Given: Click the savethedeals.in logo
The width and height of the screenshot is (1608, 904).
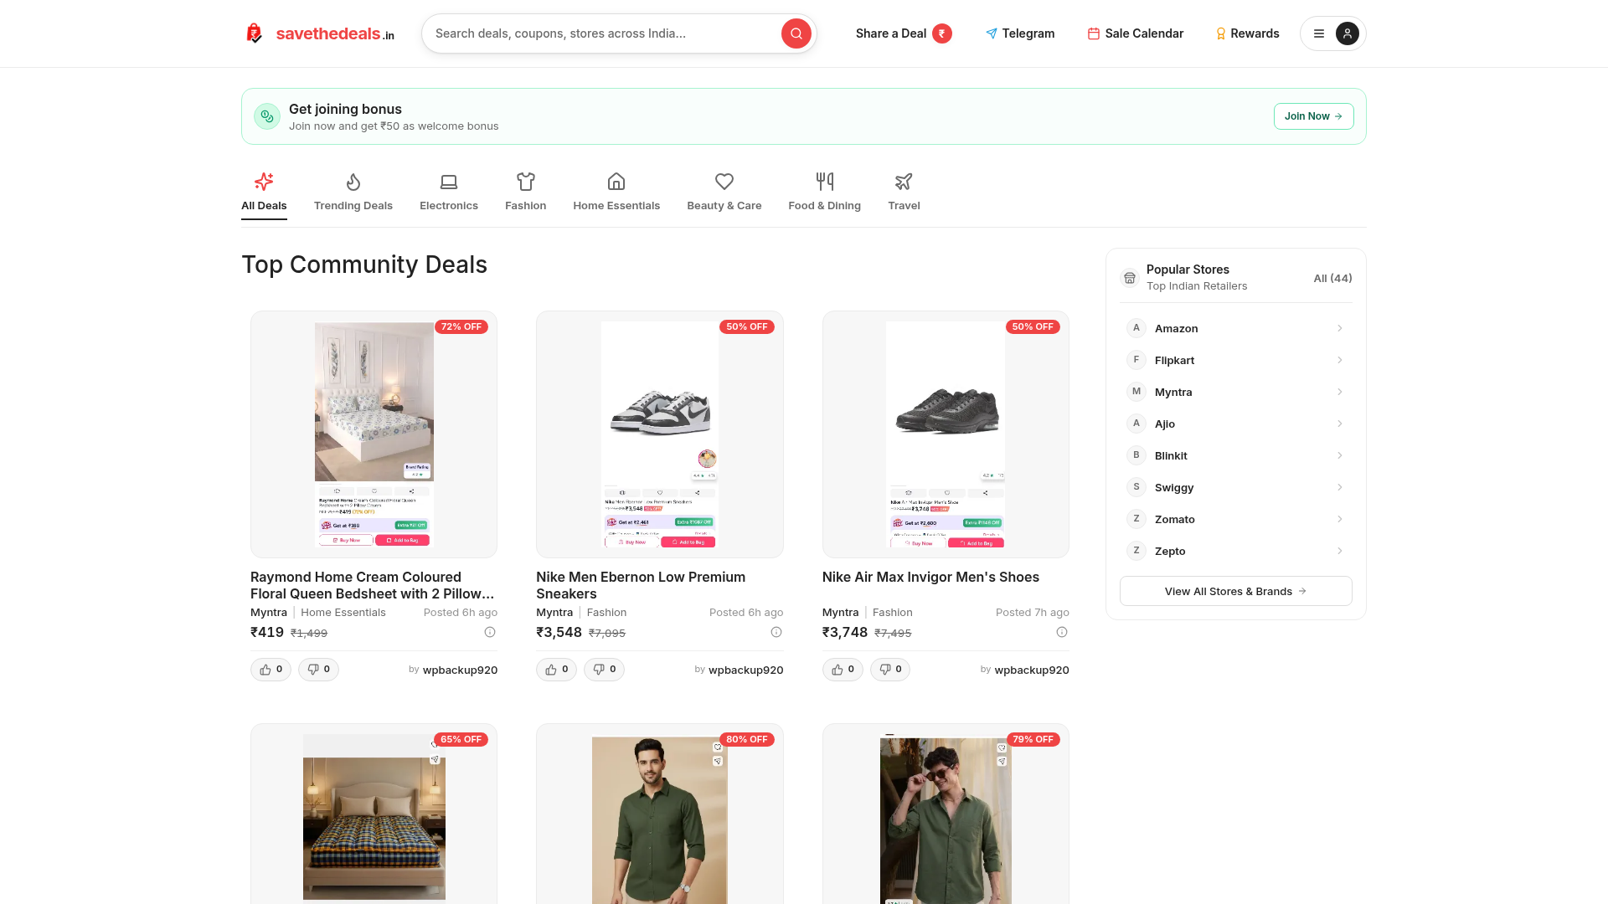Looking at the screenshot, I should tap(319, 33).
